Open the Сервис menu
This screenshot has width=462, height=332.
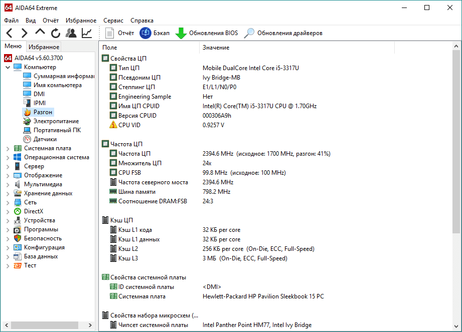113,21
